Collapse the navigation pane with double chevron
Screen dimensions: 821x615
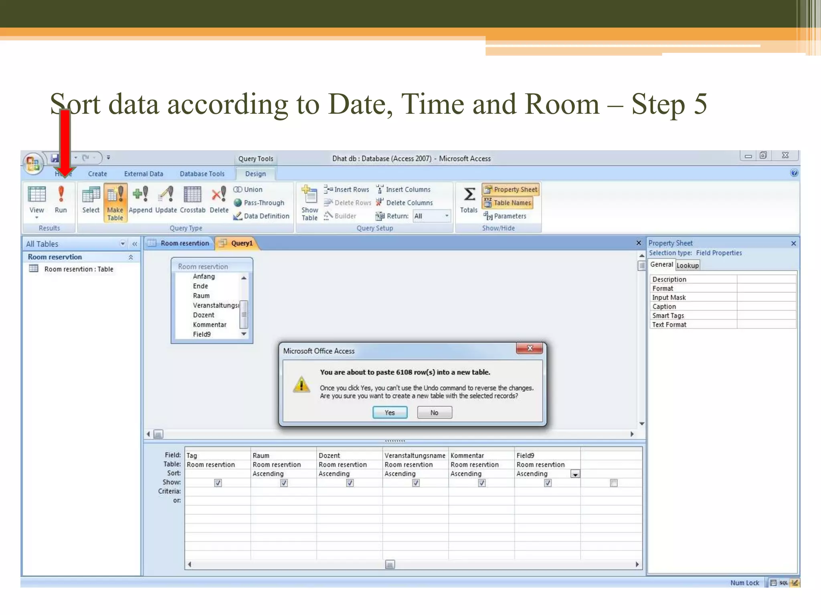click(x=135, y=243)
